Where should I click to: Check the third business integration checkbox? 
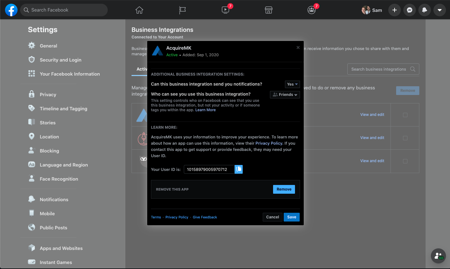click(405, 161)
